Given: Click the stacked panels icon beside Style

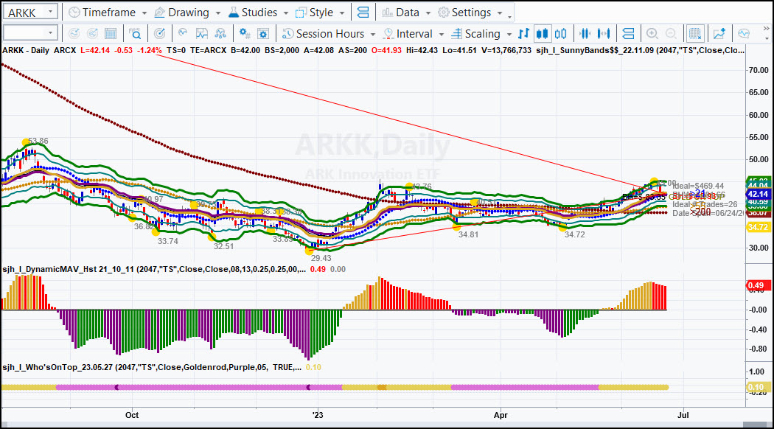Looking at the screenshot, I should [x=363, y=13].
